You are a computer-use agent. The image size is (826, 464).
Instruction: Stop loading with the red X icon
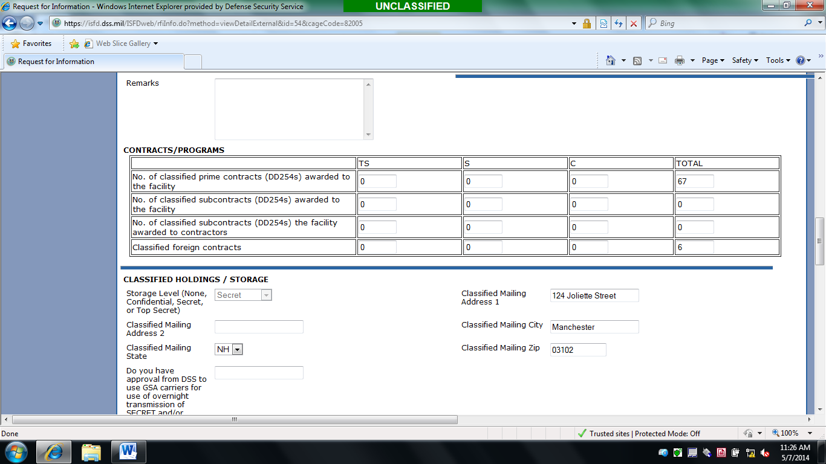(634, 24)
